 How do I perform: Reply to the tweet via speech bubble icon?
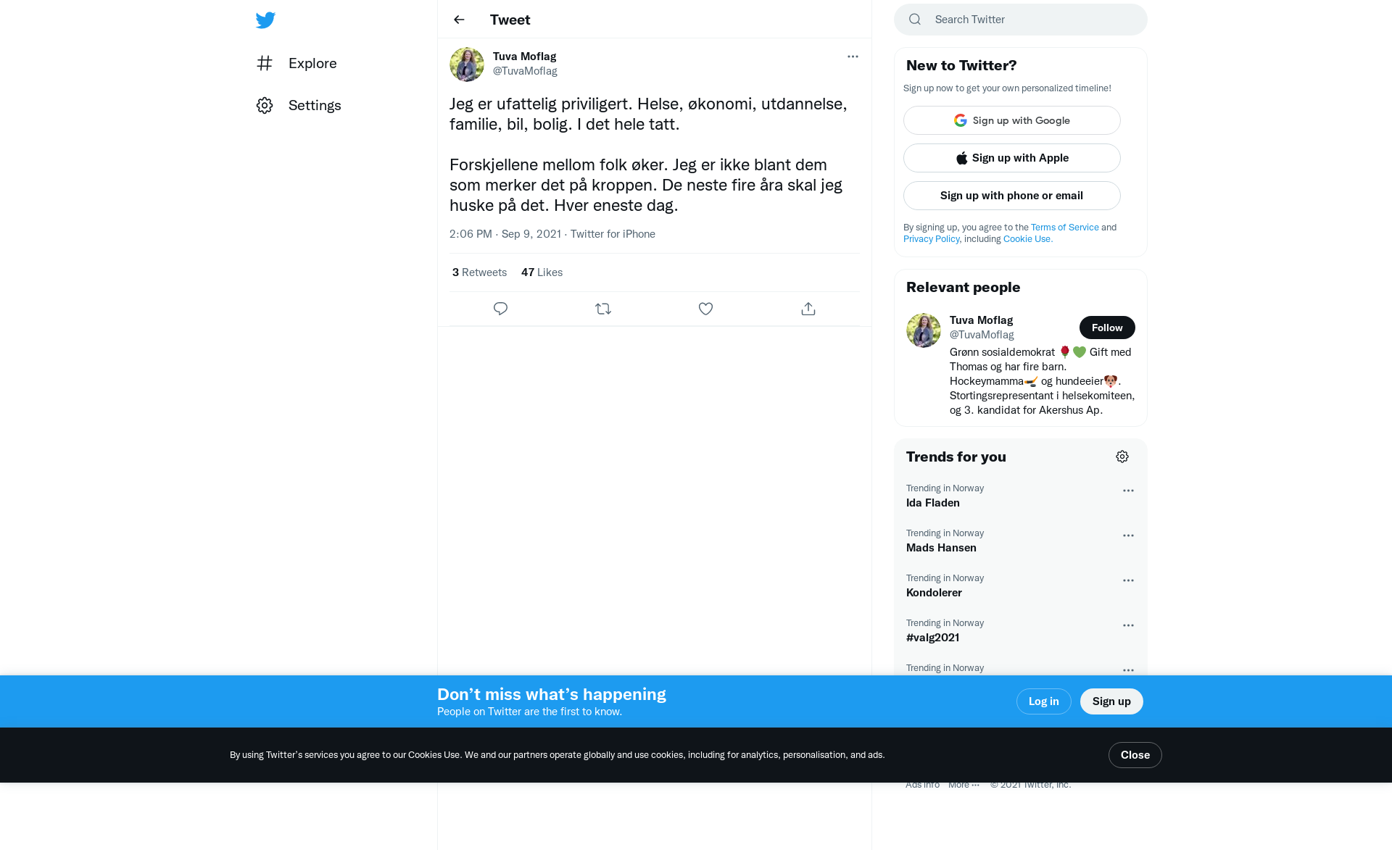tap(500, 309)
